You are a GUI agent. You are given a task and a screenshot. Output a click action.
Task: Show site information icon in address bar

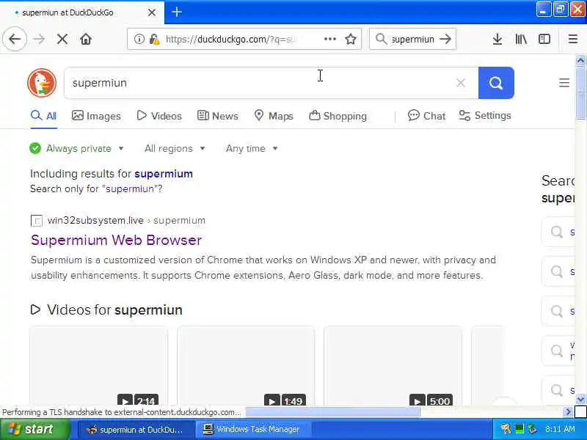[x=139, y=39]
